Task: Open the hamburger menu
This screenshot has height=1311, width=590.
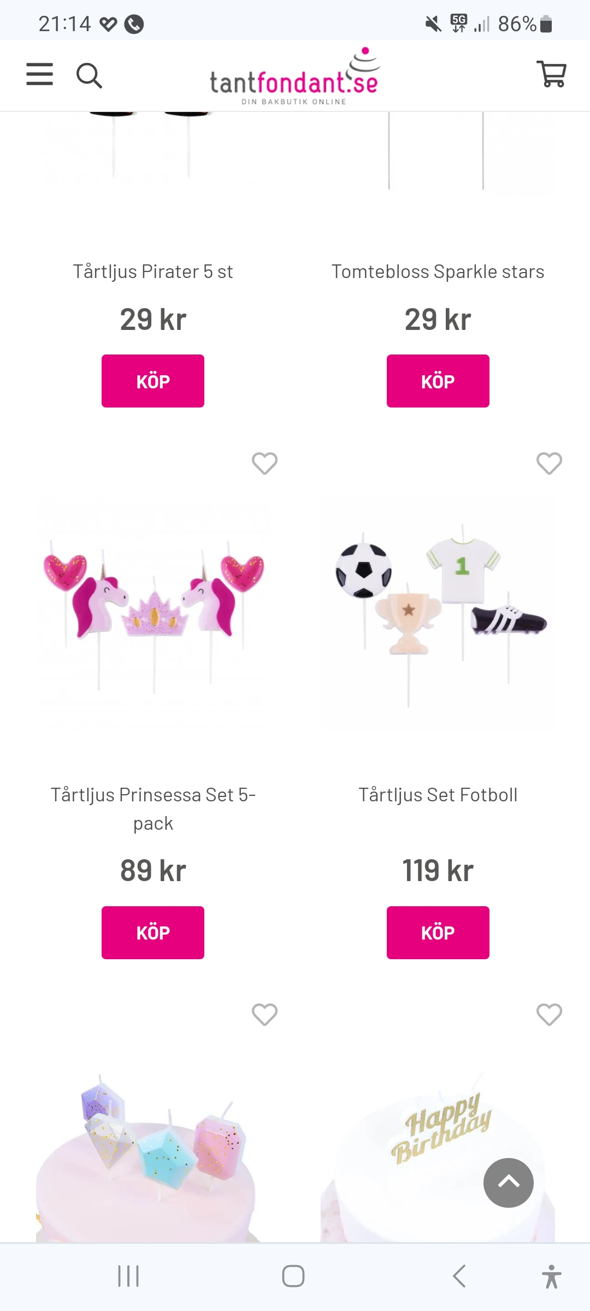Action: coord(40,74)
